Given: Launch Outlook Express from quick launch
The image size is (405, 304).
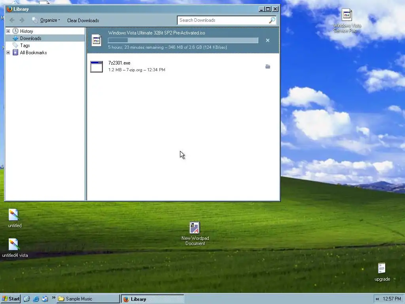Looking at the screenshot, I should [x=45, y=299].
